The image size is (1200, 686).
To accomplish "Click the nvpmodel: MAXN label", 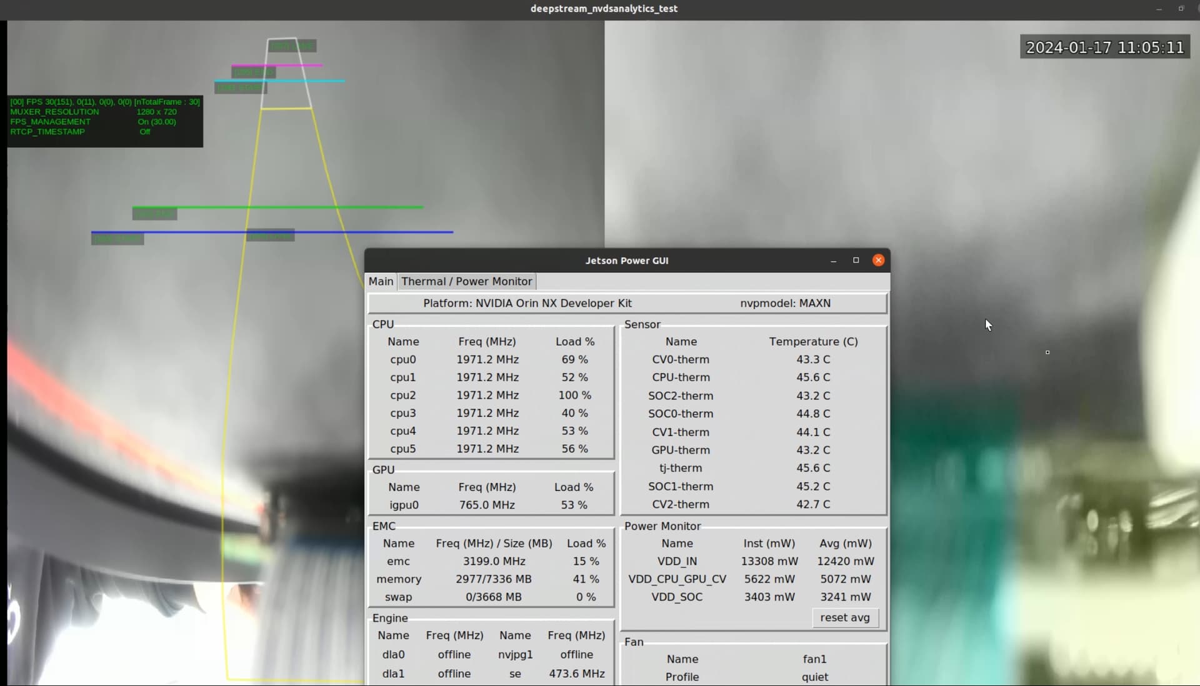I will tap(785, 303).
